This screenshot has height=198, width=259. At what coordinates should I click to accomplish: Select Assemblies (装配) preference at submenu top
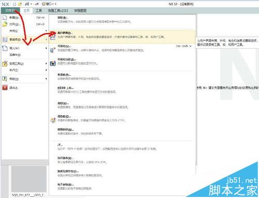pyautogui.click(x=122, y=20)
